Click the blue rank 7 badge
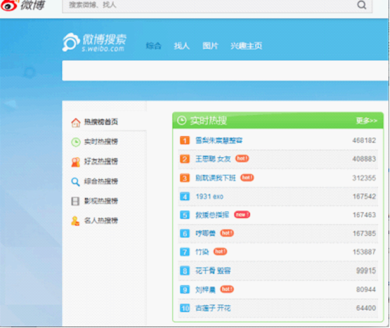This screenshot has width=390, height=328. click(185, 252)
